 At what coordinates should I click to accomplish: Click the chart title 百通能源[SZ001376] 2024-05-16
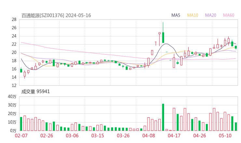pos(56,16)
